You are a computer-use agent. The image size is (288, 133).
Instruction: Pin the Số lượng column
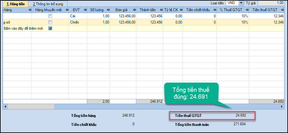click(x=108, y=10)
